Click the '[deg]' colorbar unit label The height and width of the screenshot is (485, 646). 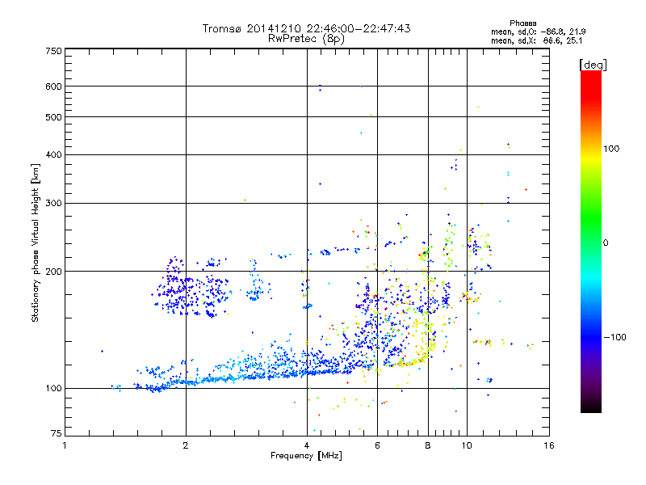(593, 65)
